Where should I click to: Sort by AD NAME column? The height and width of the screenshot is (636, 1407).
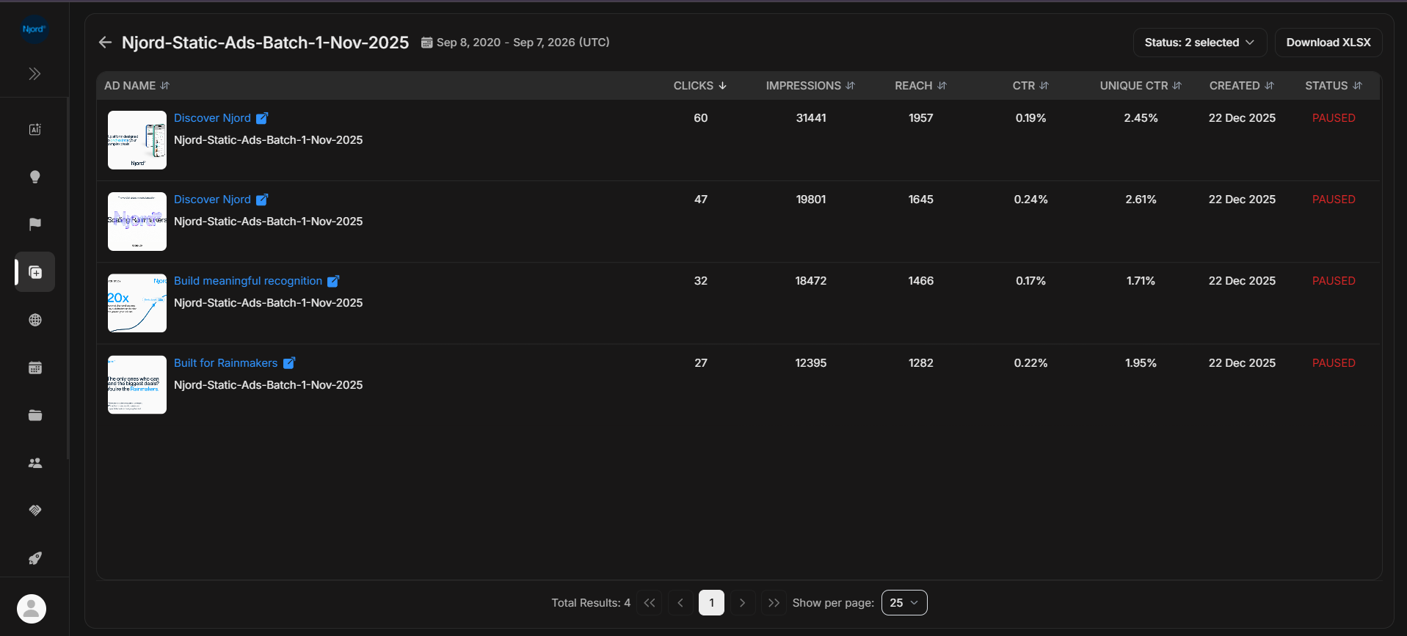pos(137,86)
